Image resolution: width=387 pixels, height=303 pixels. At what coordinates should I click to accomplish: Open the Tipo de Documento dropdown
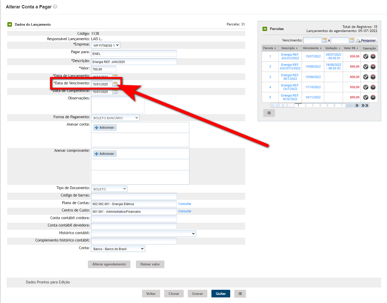(109, 189)
